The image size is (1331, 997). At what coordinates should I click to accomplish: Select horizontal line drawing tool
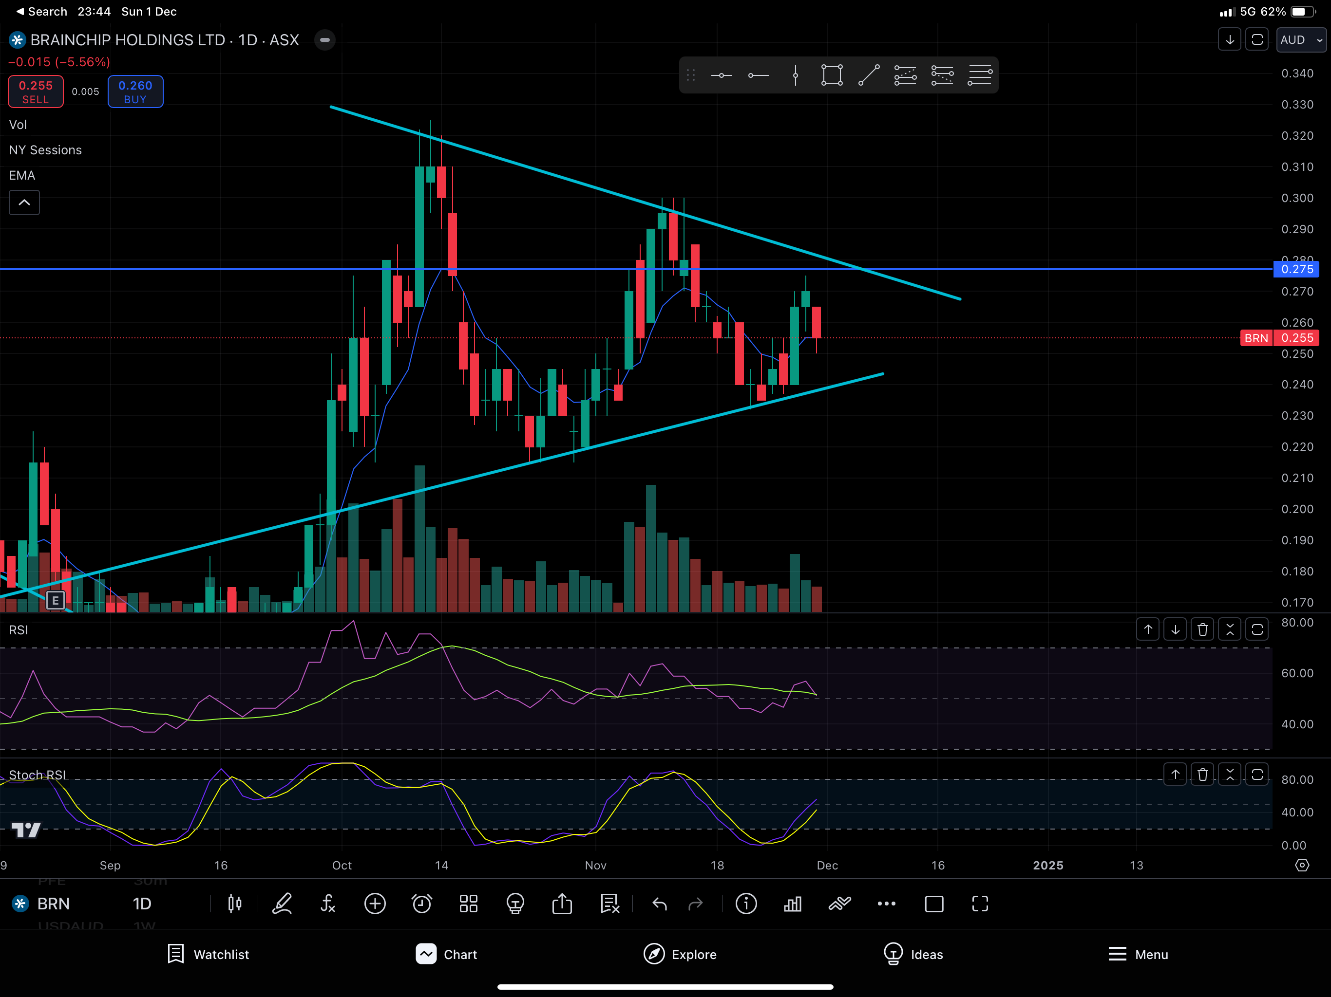721,75
